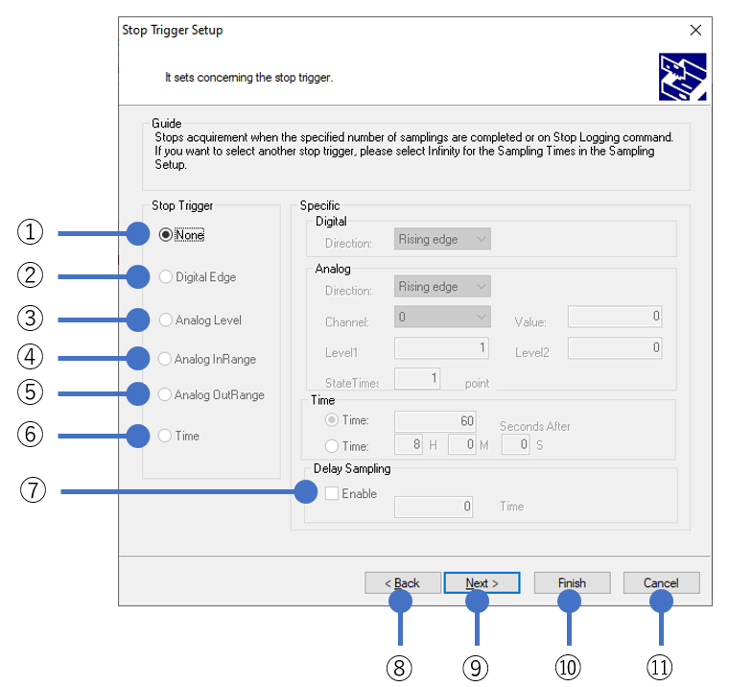Select the None stop trigger option
The image size is (729, 687).
[167, 234]
